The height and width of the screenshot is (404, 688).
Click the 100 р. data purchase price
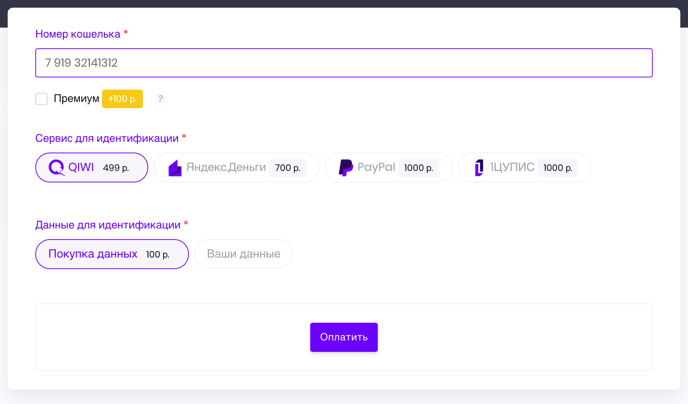pos(158,255)
